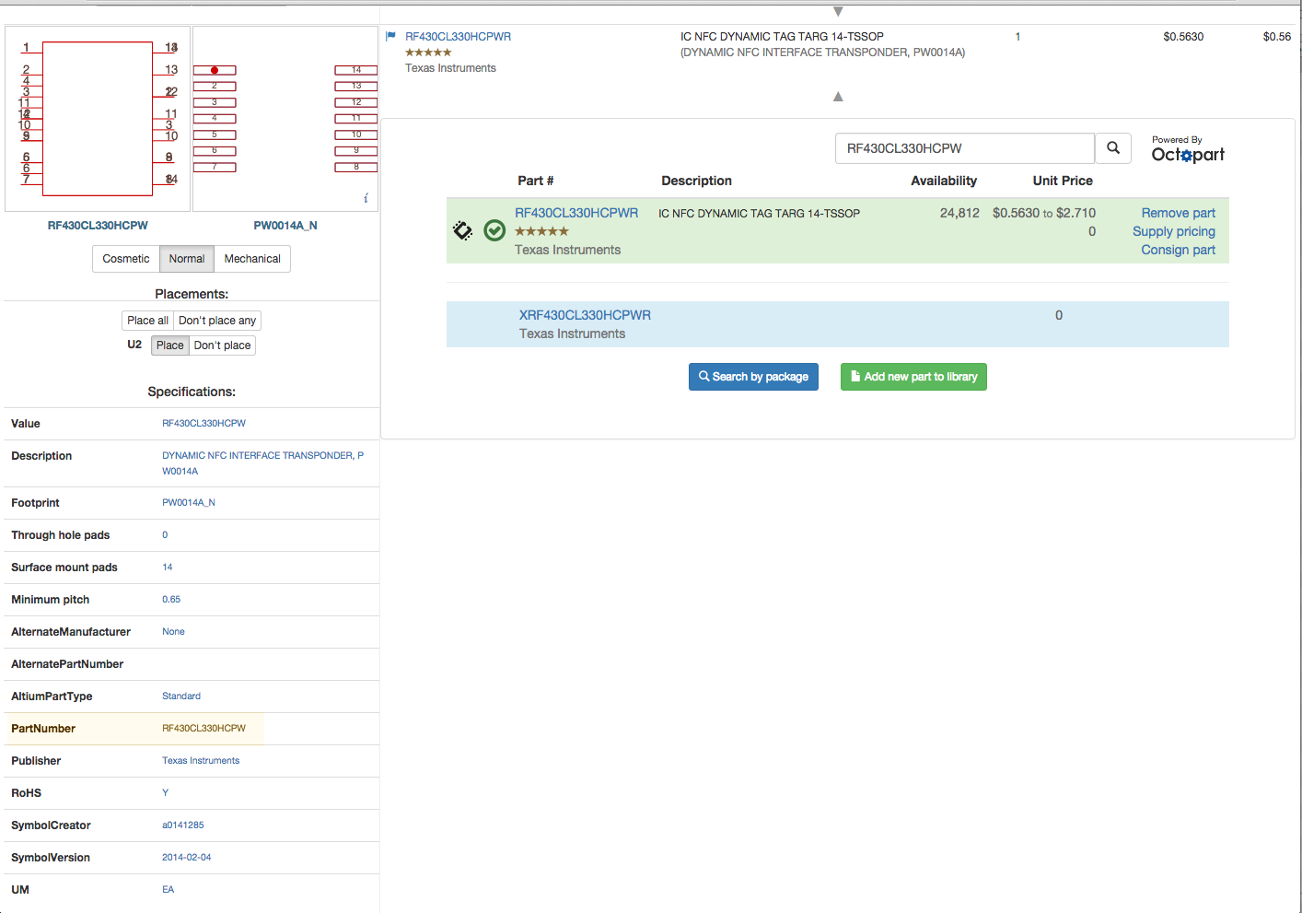Switch to Cosmetic view
Viewport: 1302px width, 913px height.
[126, 259]
